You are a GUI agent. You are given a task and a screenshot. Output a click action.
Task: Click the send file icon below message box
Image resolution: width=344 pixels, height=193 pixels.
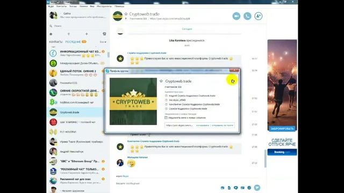point(229,188)
